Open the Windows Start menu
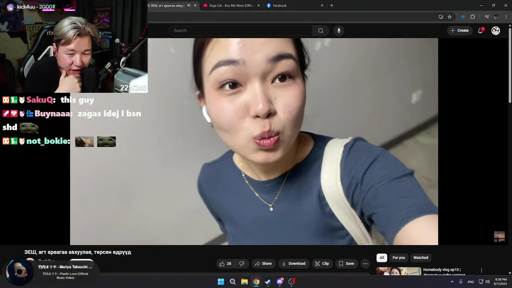This screenshot has width=512, height=288. tap(221, 282)
